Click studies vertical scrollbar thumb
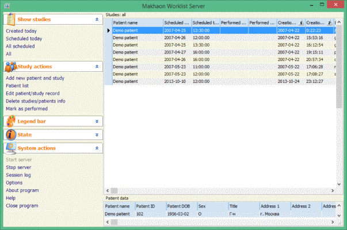This screenshot has width=347, height=230. (339, 66)
